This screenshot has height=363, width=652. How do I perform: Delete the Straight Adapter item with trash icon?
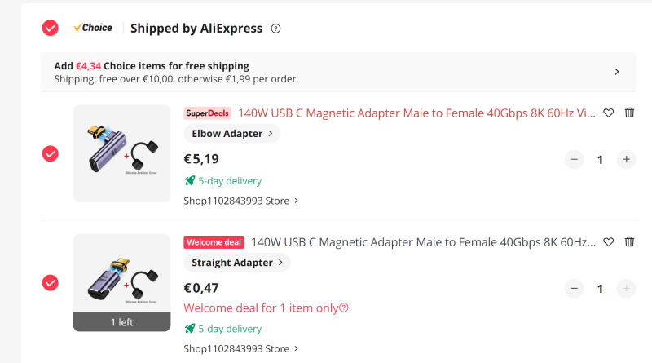629,241
